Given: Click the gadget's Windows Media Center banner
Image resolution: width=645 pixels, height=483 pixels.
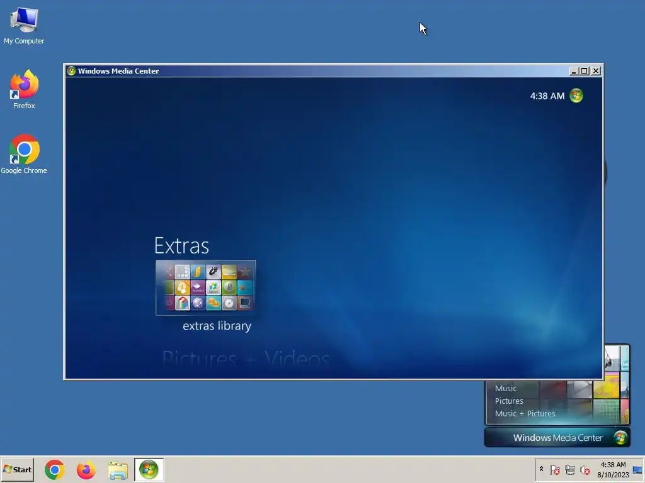Looking at the screenshot, I should pyautogui.click(x=557, y=438).
